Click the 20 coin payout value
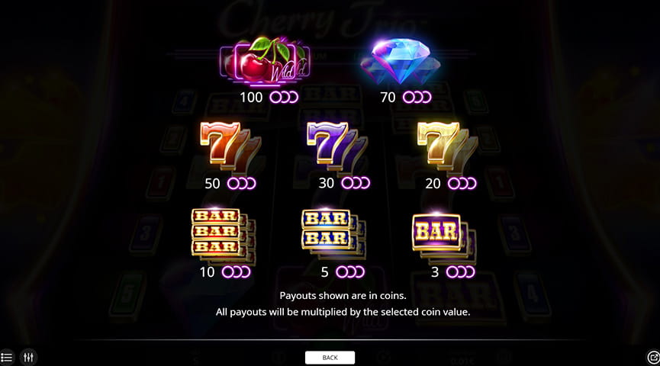Viewport: 660px width, 366px height. pos(433,184)
